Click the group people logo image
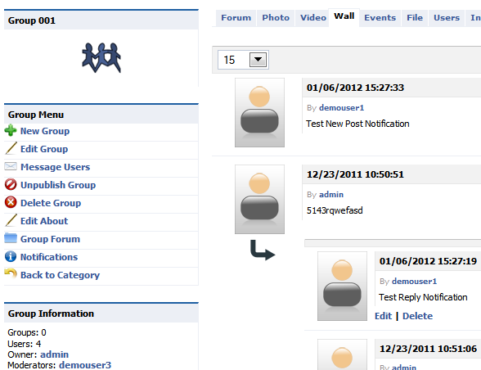The height and width of the screenshot is (370, 481). point(101,58)
